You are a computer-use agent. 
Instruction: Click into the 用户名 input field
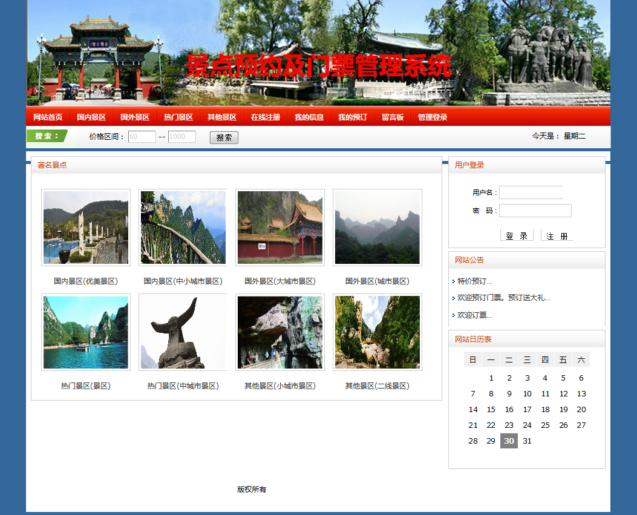point(531,192)
